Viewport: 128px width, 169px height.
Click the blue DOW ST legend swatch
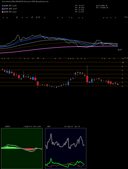[x=3, y=6]
